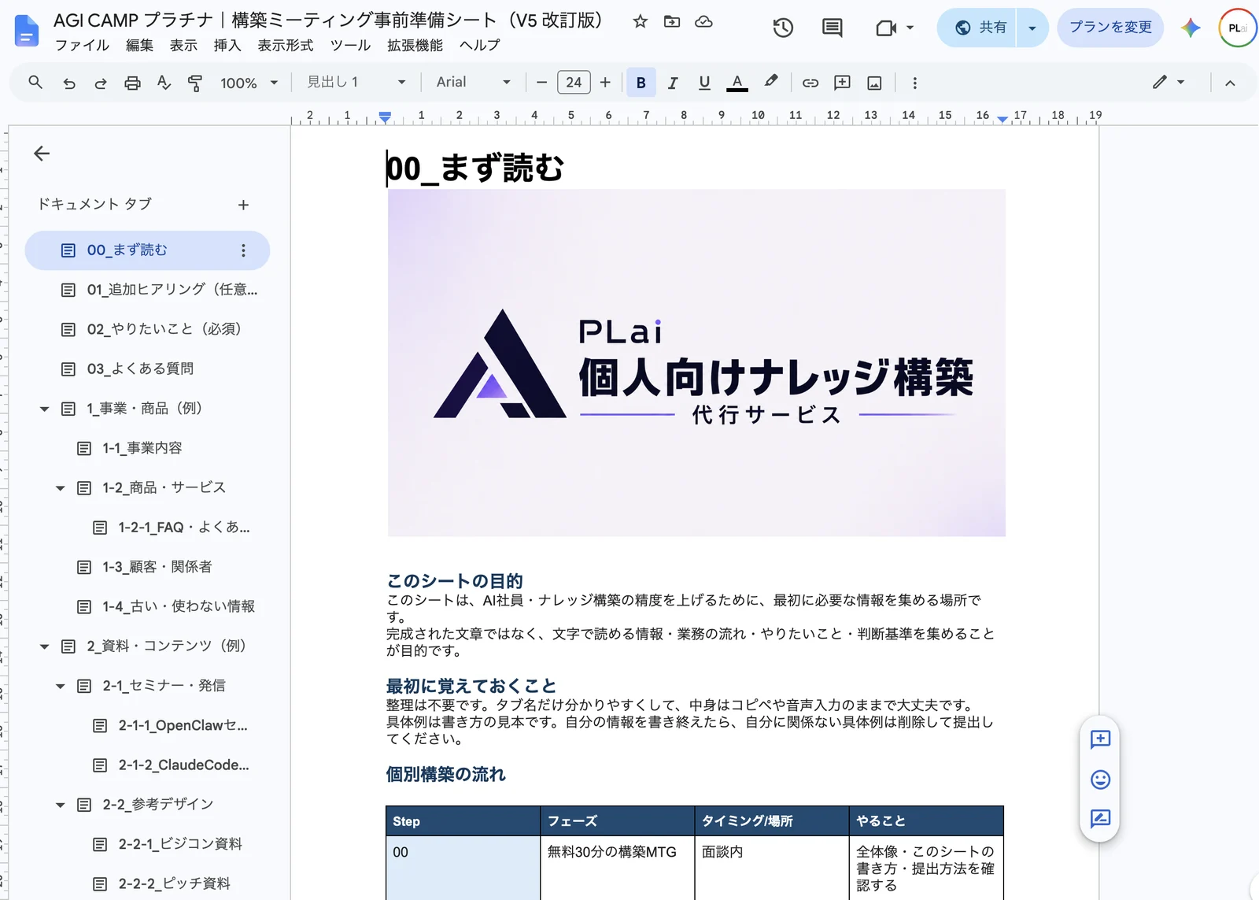Open options for 00_まず読む tab

(243, 250)
